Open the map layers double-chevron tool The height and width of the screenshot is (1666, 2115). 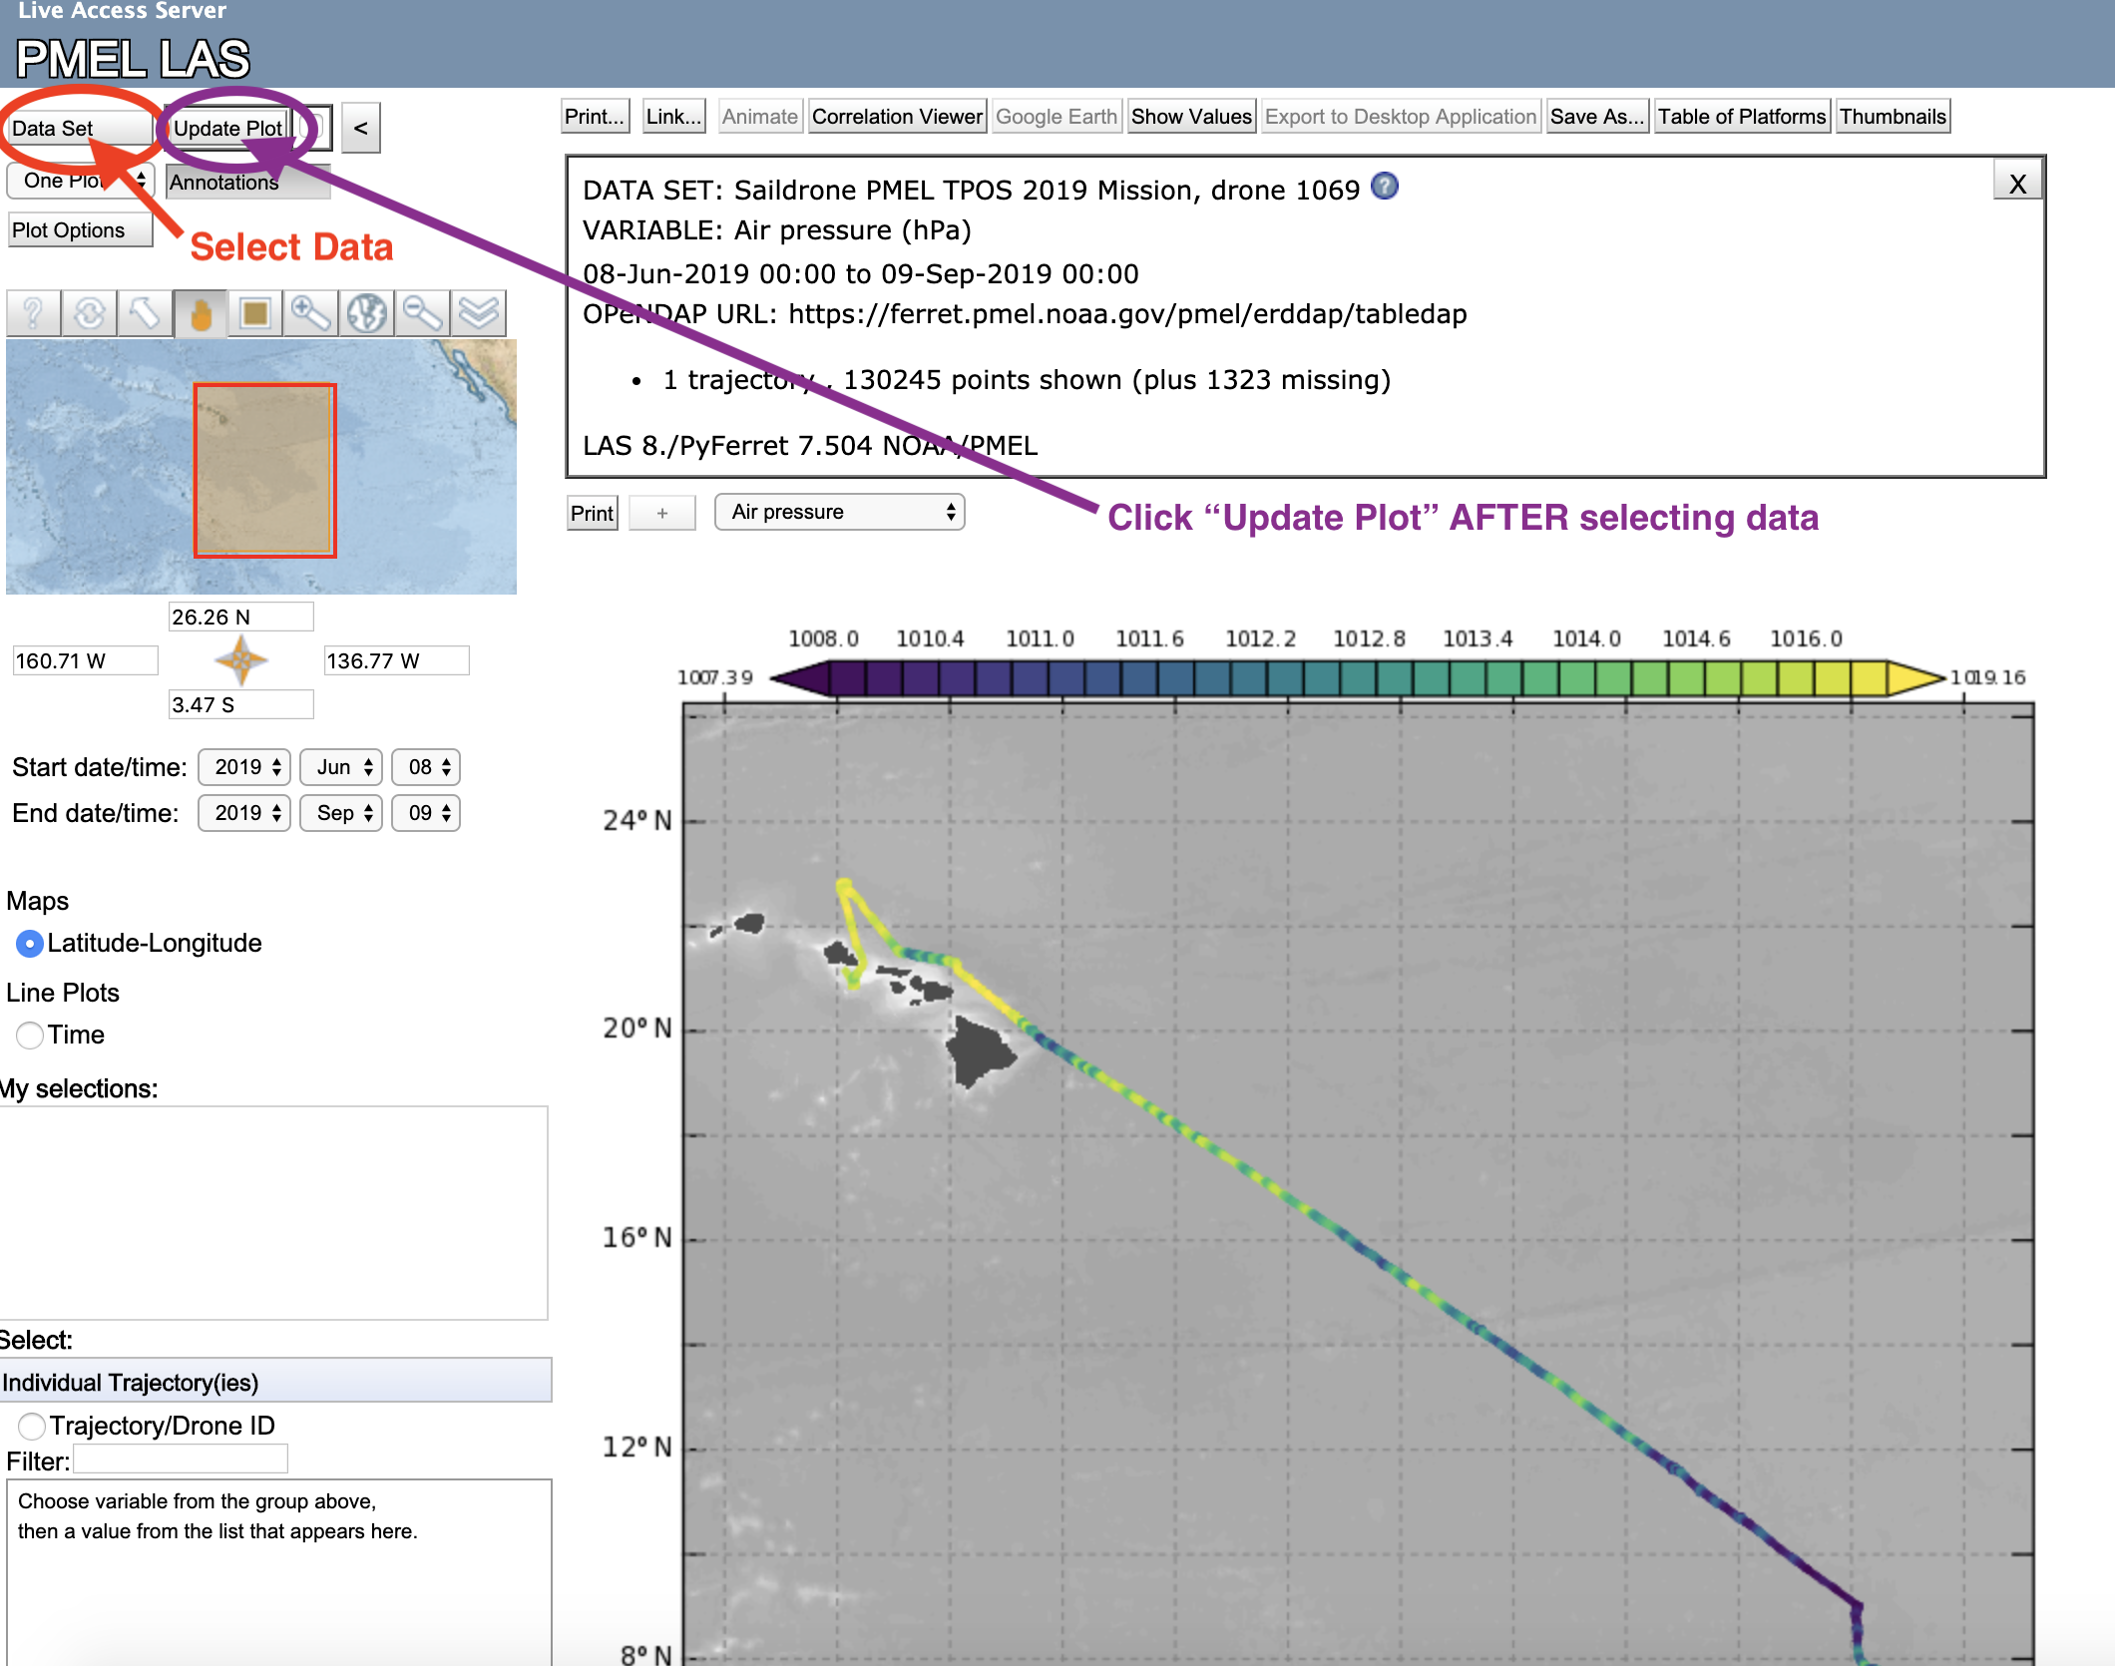(479, 314)
